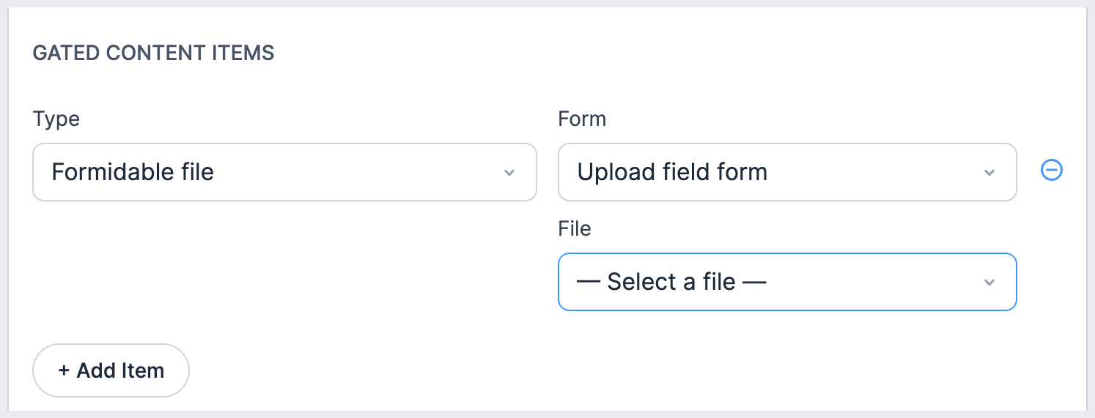Choose the '— Select a file —' placeholder

671,282
